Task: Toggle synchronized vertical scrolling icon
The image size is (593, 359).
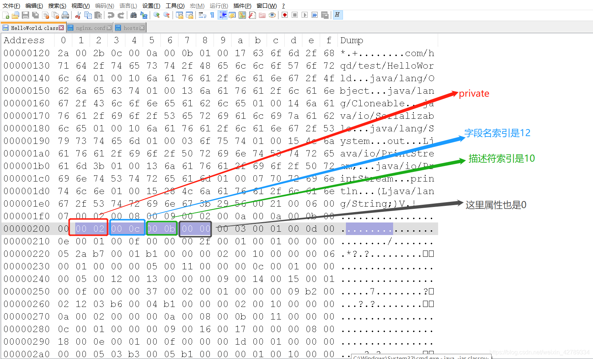Action: [x=180, y=15]
